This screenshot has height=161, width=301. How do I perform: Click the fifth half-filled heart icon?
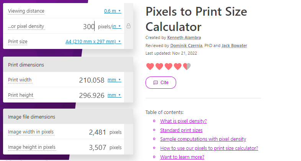pyautogui.click(x=187, y=66)
